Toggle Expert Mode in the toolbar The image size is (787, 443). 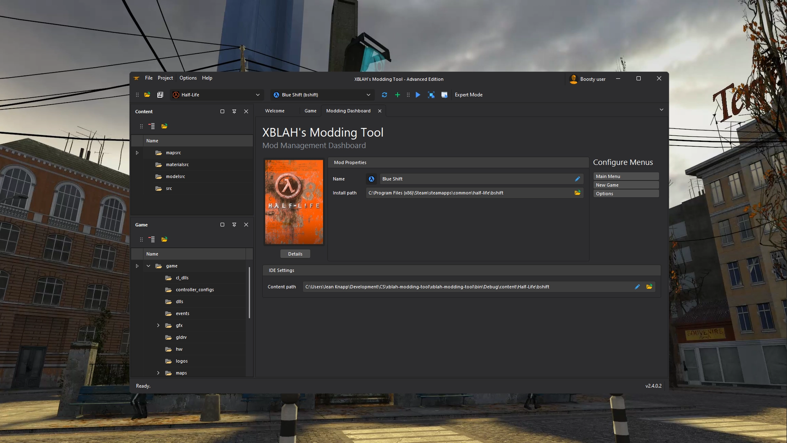pyautogui.click(x=469, y=95)
